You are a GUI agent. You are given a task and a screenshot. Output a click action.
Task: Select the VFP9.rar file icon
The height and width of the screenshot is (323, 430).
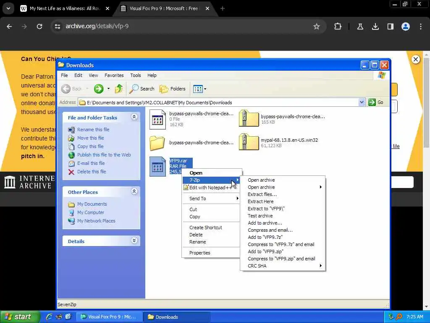pos(158,167)
